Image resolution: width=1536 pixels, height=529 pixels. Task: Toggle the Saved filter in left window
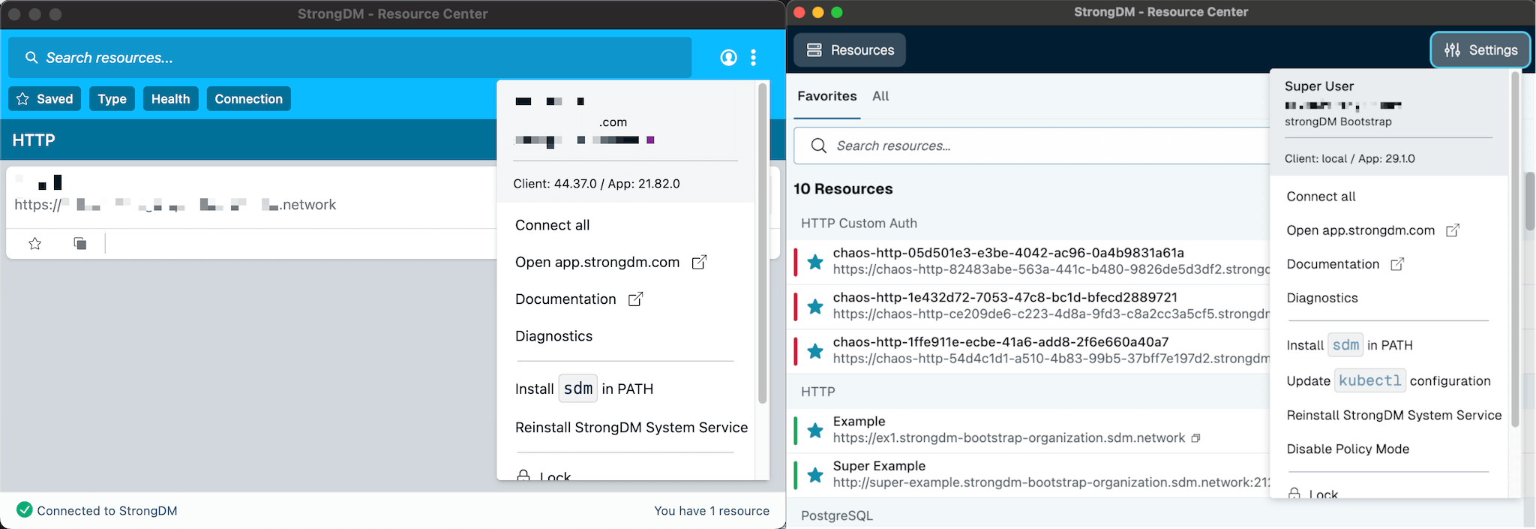(x=45, y=99)
